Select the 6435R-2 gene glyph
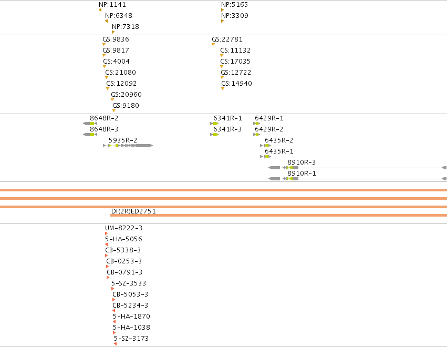 (266, 146)
